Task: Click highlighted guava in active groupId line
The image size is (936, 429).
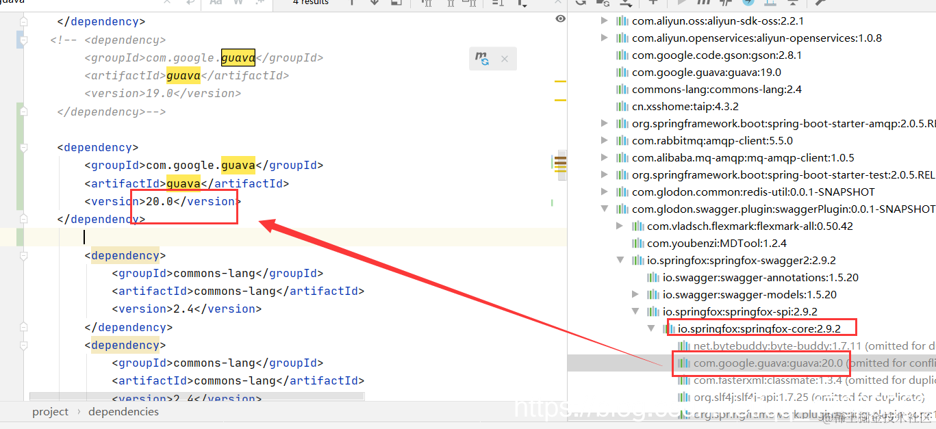Action: pos(238,166)
